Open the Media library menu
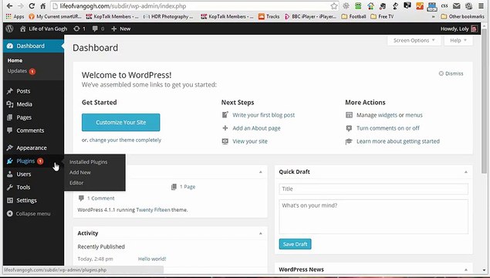 click(x=33, y=104)
